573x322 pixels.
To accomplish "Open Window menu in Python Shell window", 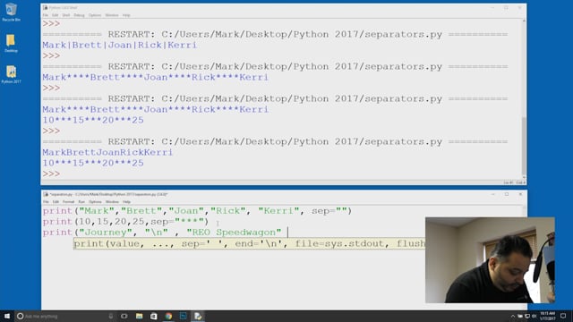I will 112,15.
